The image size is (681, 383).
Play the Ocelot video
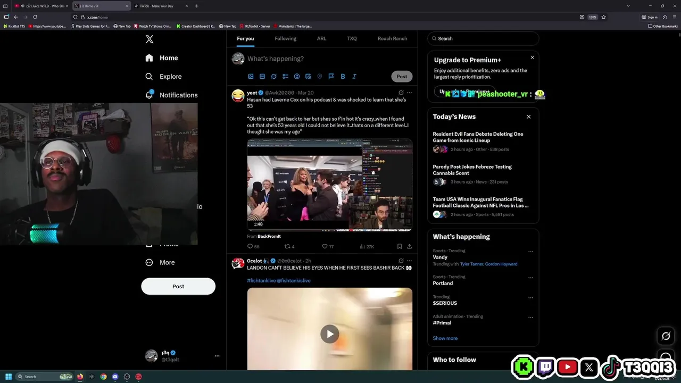click(x=329, y=334)
